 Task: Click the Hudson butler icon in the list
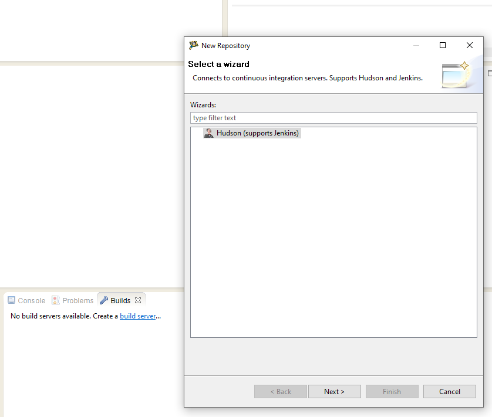pos(208,133)
